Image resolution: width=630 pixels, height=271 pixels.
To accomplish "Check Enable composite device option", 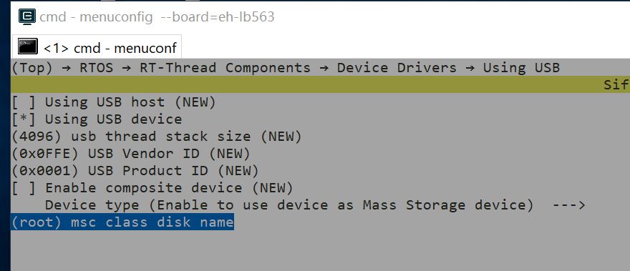I will pos(24,188).
